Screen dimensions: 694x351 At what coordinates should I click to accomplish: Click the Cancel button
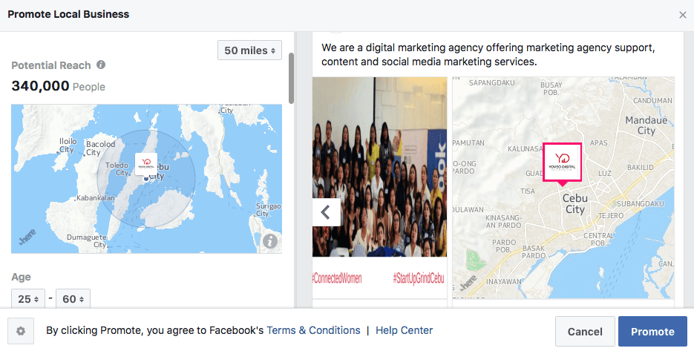[585, 332]
